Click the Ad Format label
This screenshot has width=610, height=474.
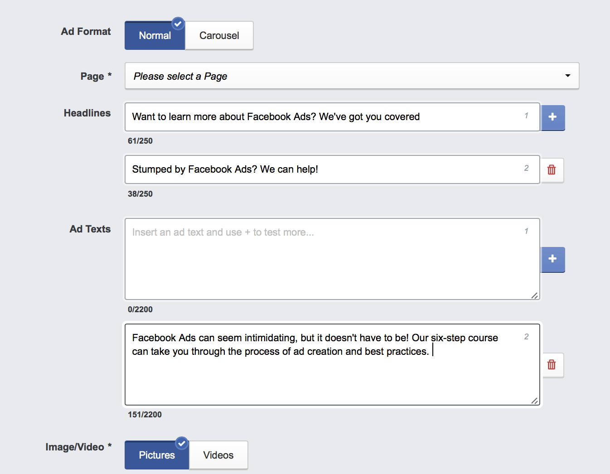point(86,31)
